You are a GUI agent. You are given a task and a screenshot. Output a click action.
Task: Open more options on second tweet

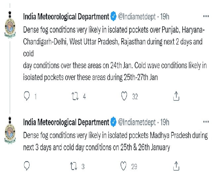[206, 122]
